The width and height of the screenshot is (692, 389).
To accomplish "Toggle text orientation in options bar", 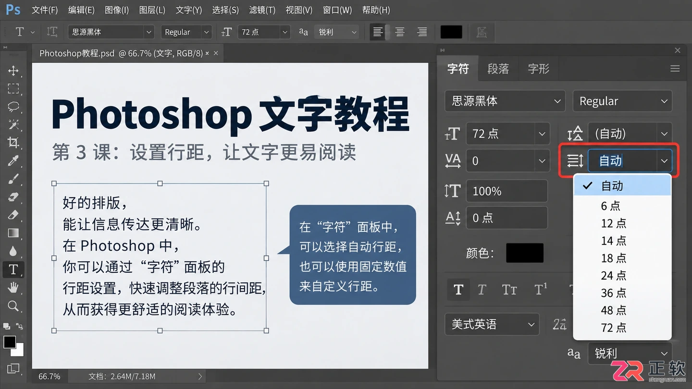I will click(x=52, y=32).
